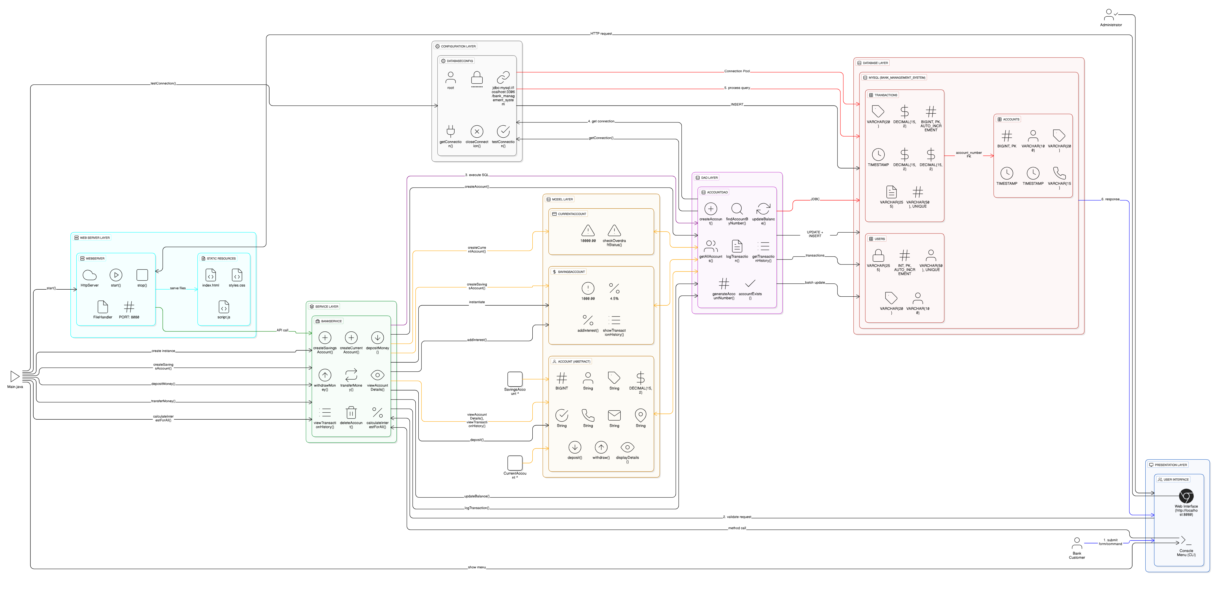Select the viewAccountDetails() eye icon
1217x614 pixels.
(377, 375)
